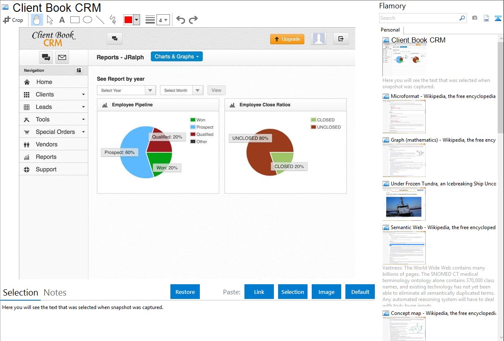Select the arrow pointer tool

(50, 20)
